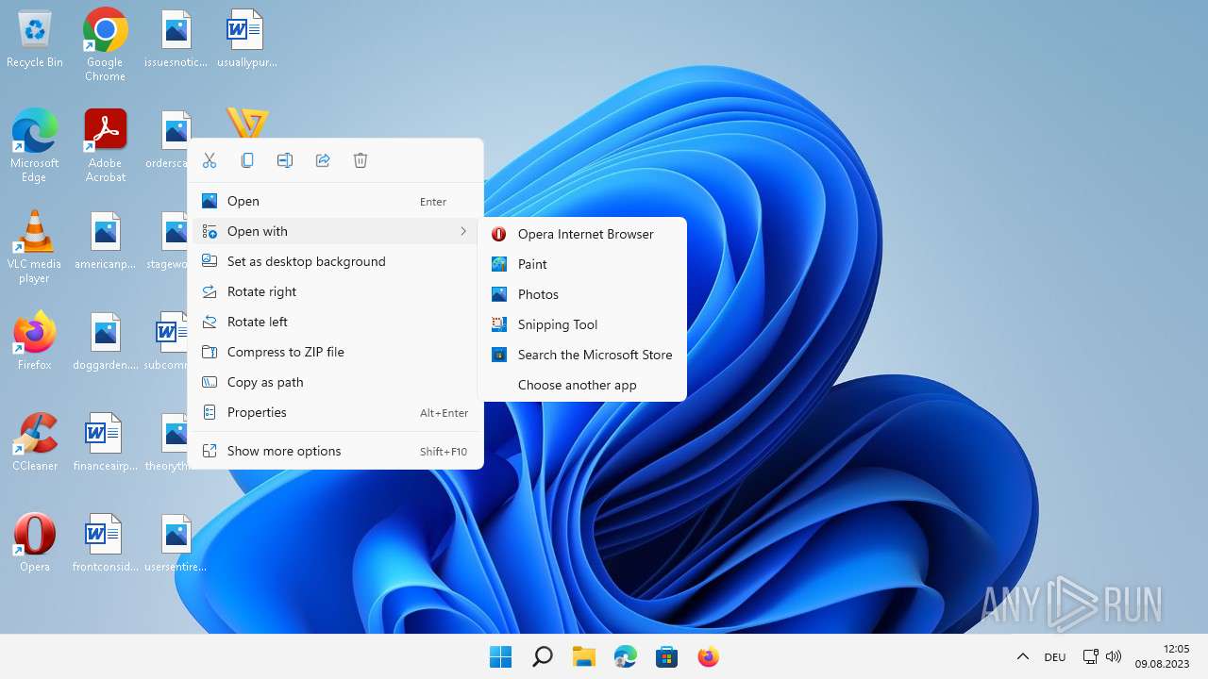This screenshot has height=679, width=1208.
Task: Select the Microsoft Edge desktop shortcut
Action: [34, 145]
